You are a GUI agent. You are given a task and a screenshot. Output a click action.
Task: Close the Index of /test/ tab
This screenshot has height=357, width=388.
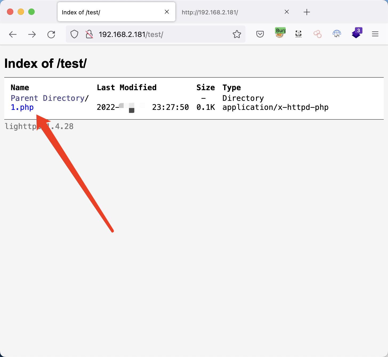(167, 12)
